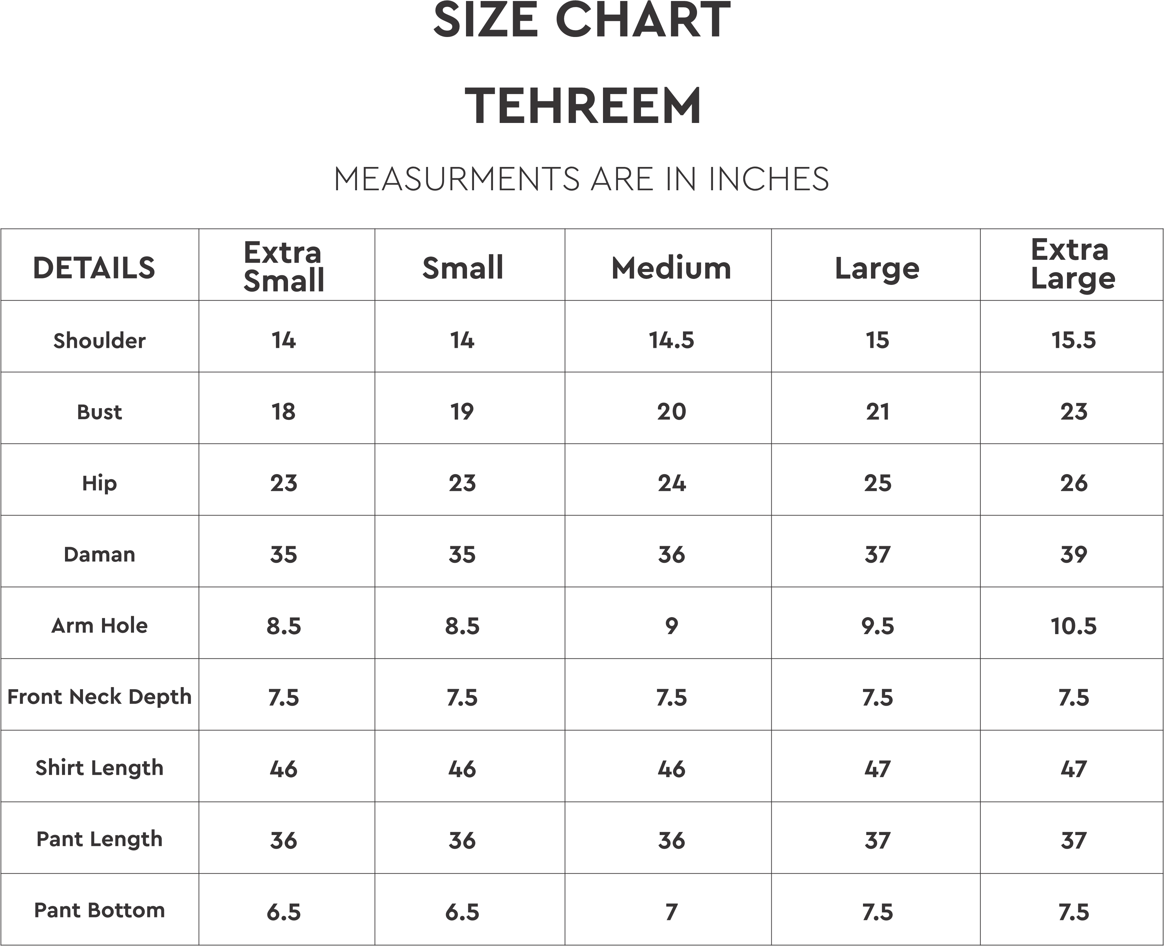Select the DETAILS column header
Viewport: 1164px width, 946px height.
[94, 268]
